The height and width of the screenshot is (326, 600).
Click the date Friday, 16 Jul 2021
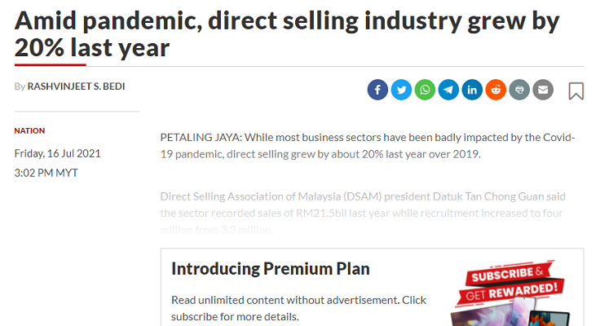[58, 153]
